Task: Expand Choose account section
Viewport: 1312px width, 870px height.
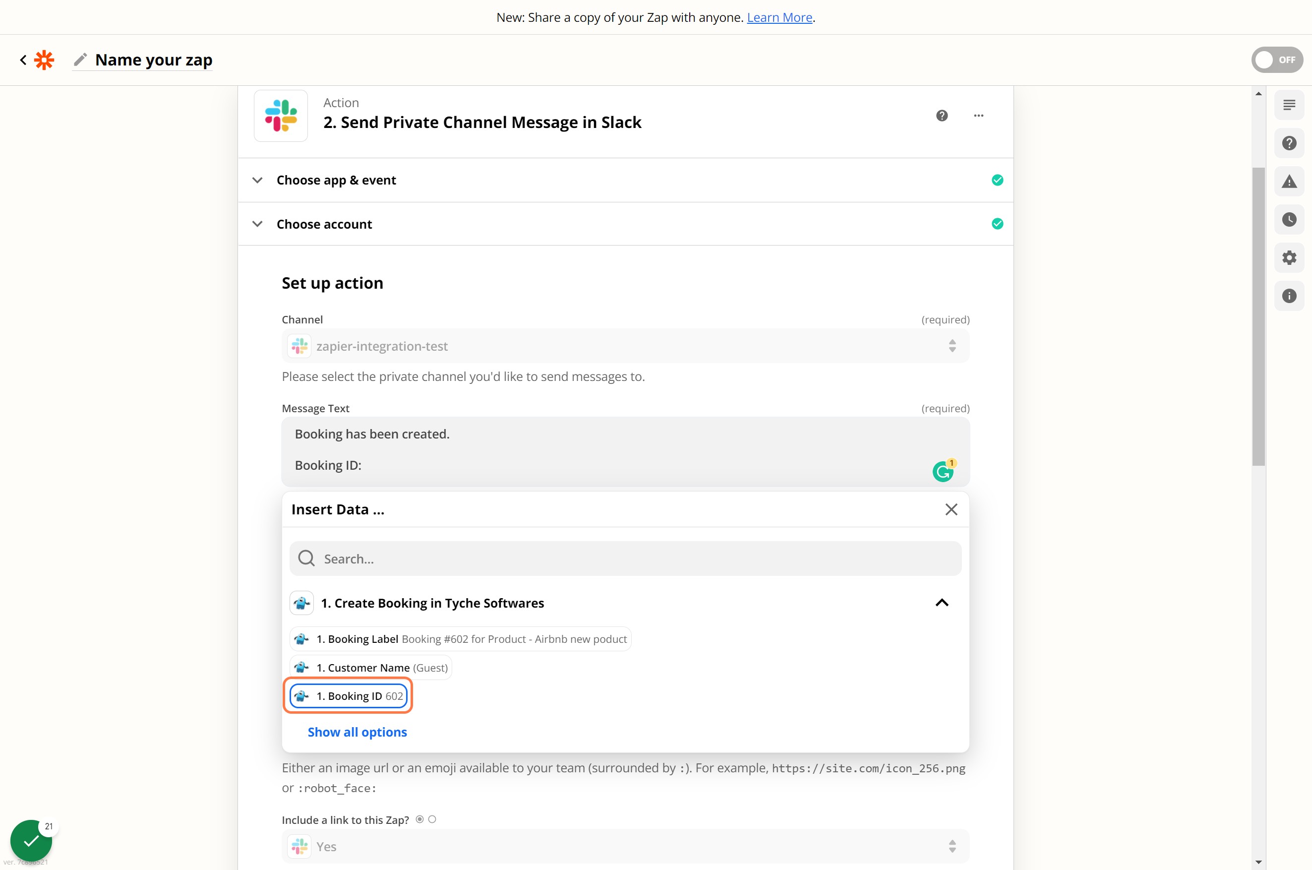Action: point(625,224)
